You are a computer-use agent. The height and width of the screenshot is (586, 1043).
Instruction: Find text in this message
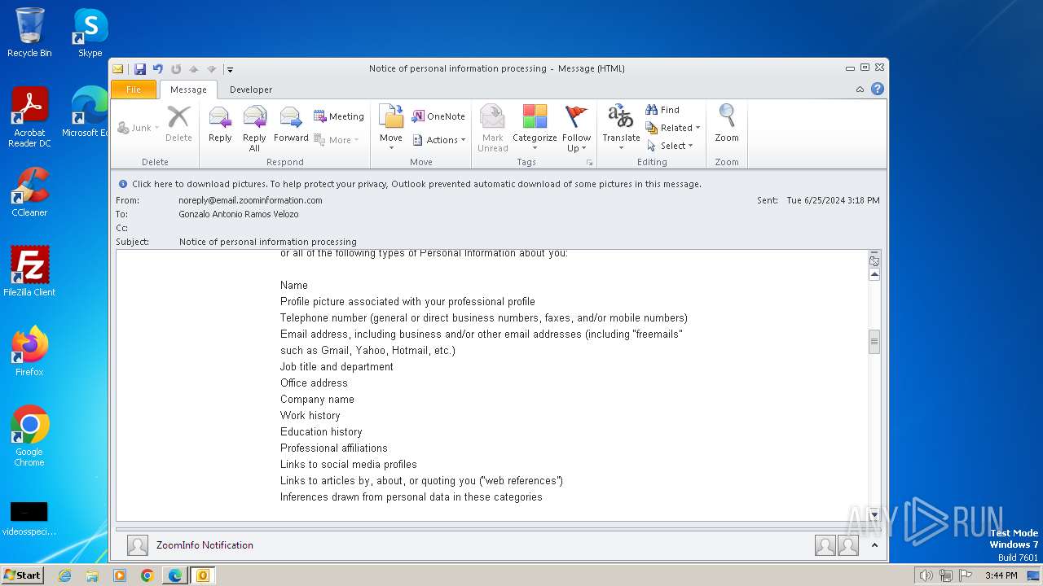(x=662, y=110)
